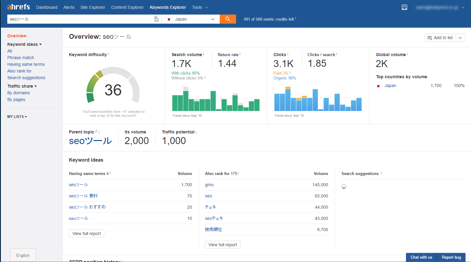Click View full report under Also rank for
The height and width of the screenshot is (262, 471).
[x=223, y=245]
